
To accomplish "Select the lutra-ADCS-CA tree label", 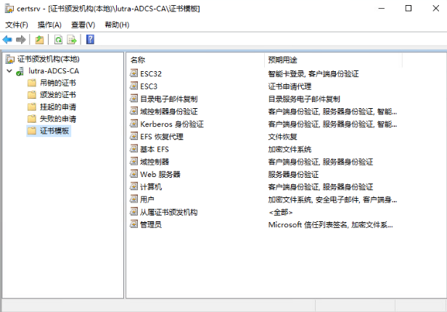I will point(54,71).
